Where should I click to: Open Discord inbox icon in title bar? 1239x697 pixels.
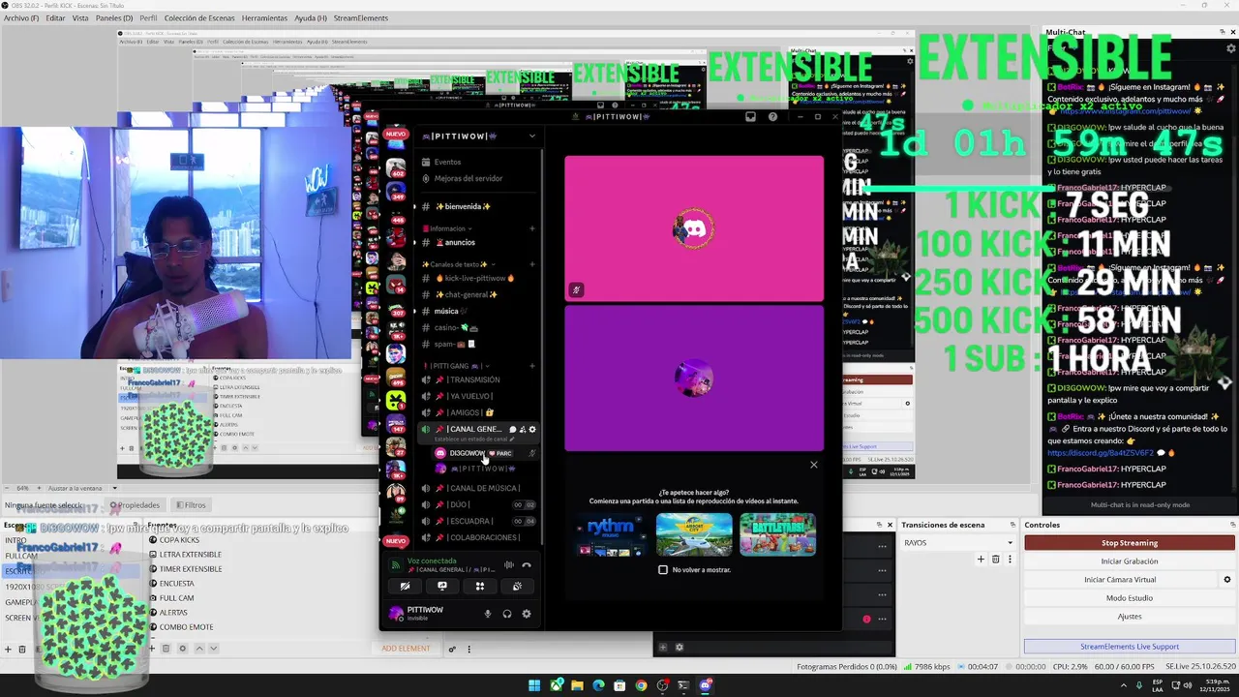click(x=750, y=117)
